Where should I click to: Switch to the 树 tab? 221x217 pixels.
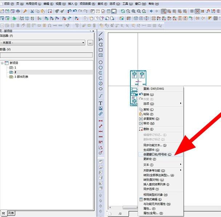pyautogui.click(x=3, y=213)
